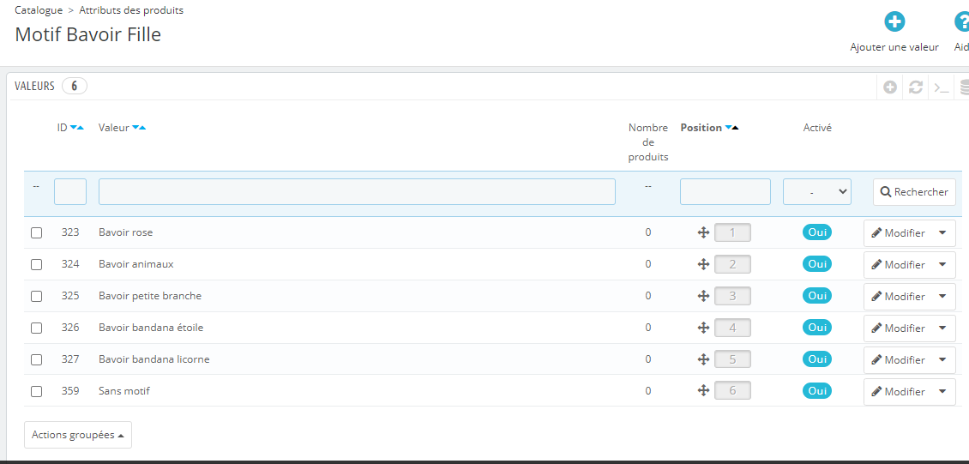This screenshot has width=969, height=464.
Task: Expand Modifier options arrow for Bavoir bandana étoile
Action: 942,328
